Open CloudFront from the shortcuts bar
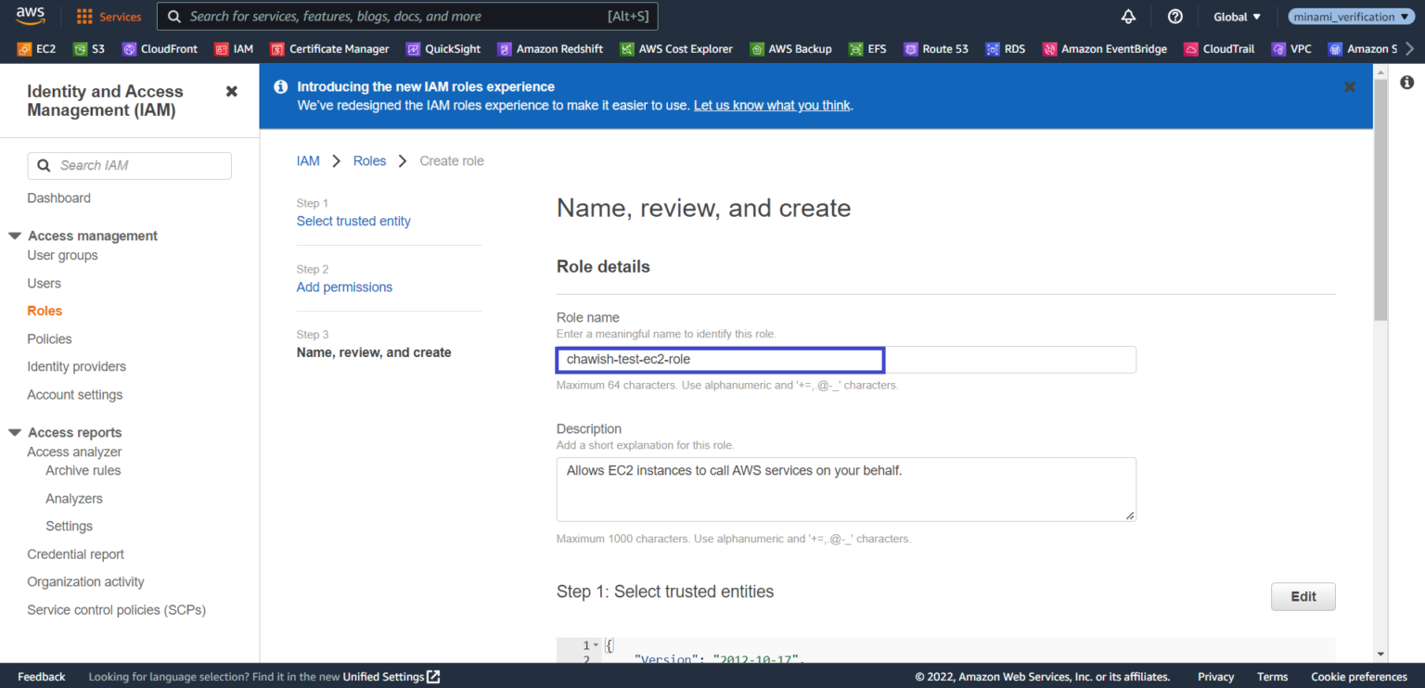This screenshot has width=1425, height=688. (159, 48)
